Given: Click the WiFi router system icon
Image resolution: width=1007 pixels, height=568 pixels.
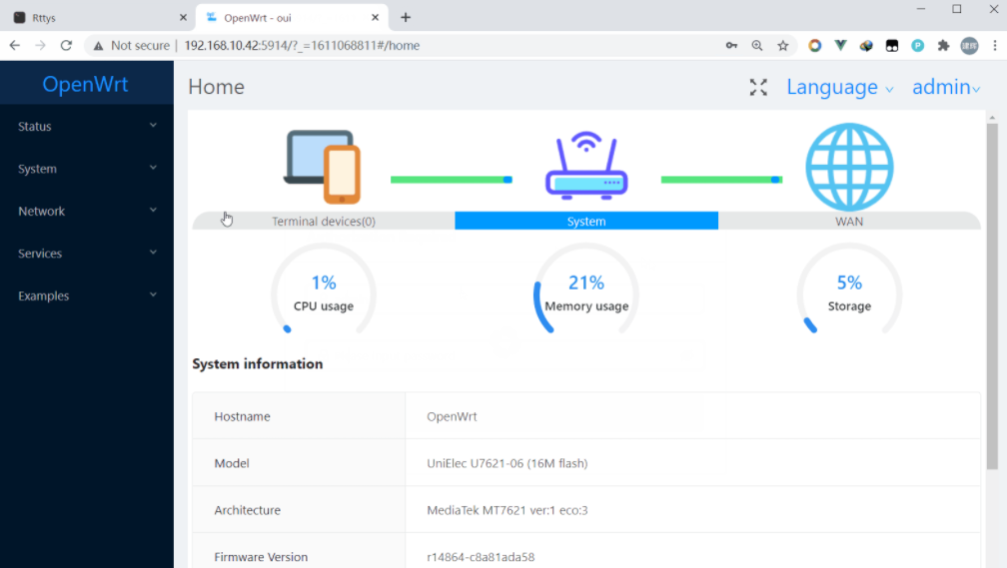Looking at the screenshot, I should (586, 167).
